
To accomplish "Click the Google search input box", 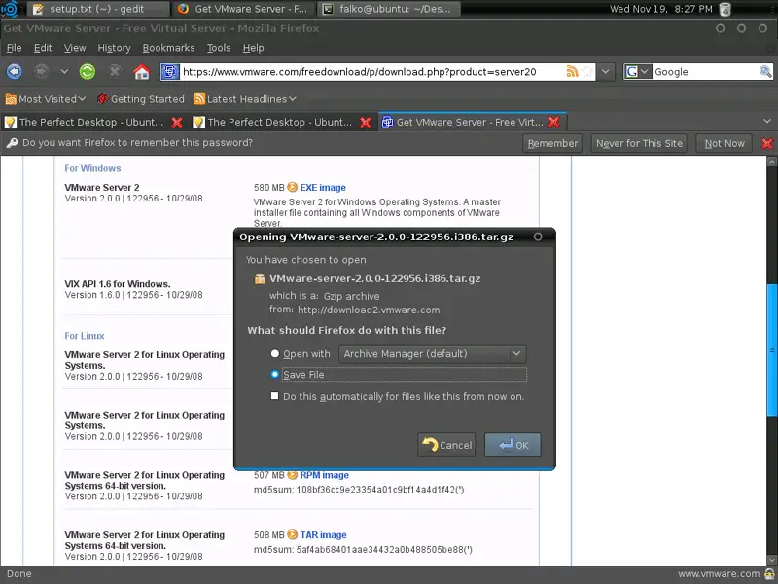I will [704, 72].
